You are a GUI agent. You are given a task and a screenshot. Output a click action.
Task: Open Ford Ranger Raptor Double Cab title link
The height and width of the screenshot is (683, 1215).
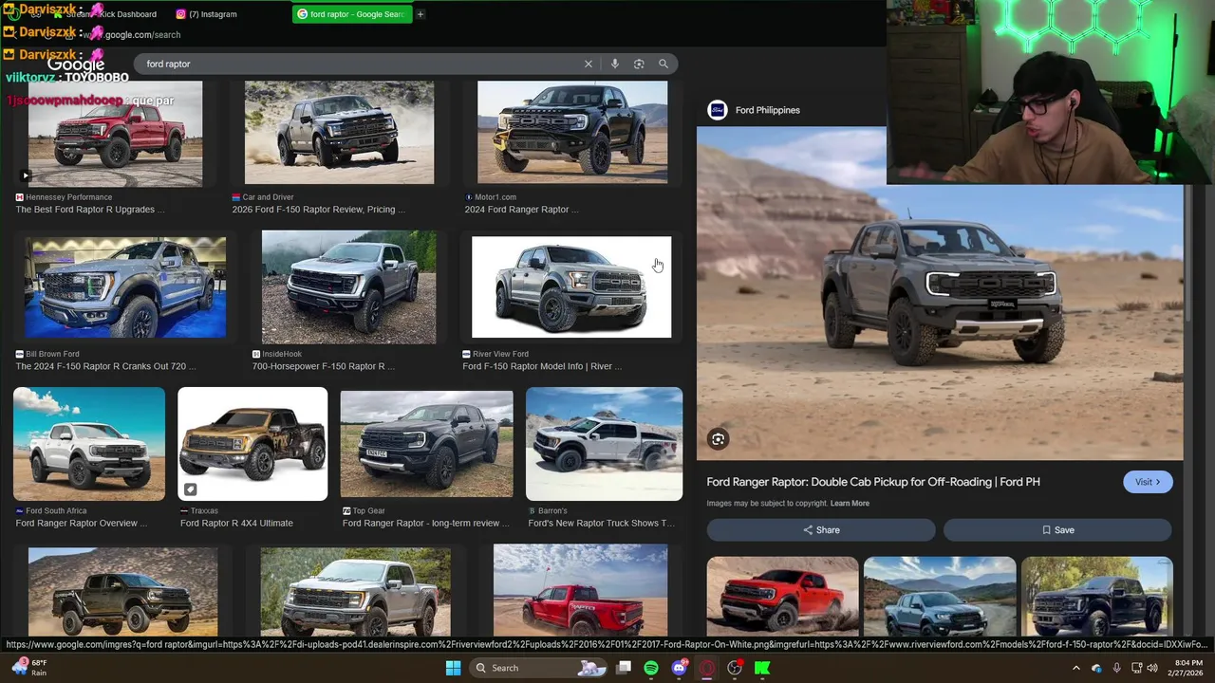coord(873,482)
